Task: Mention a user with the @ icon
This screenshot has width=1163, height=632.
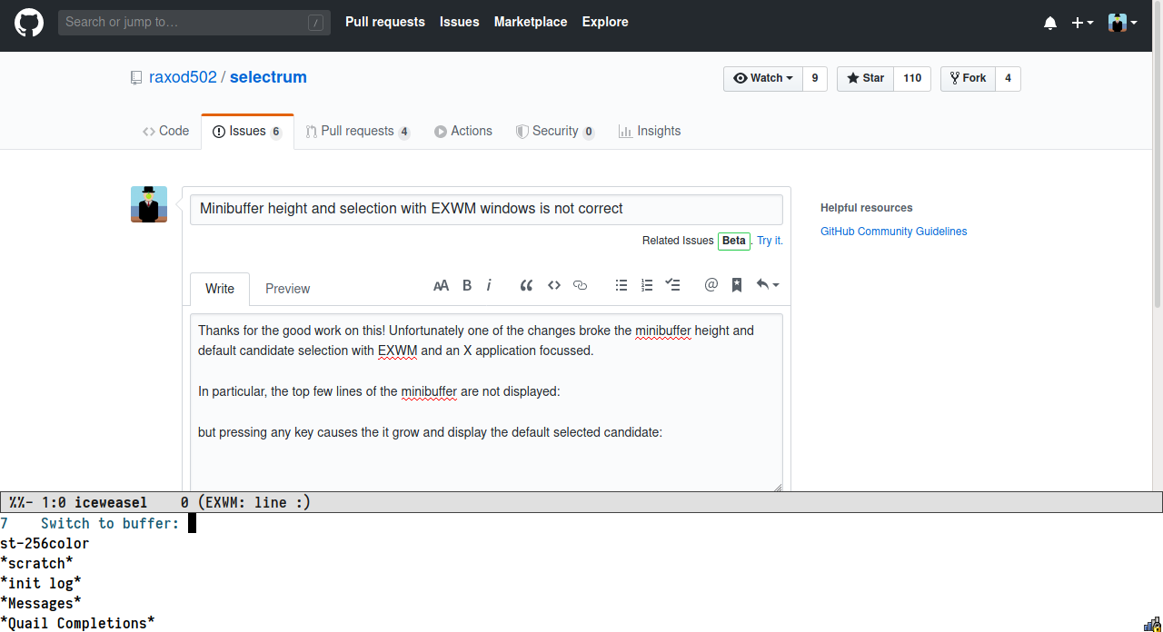Action: click(711, 285)
